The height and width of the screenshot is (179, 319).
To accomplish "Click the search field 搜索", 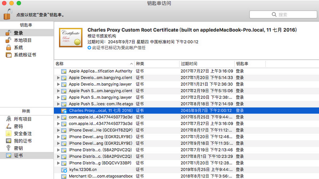I will point(283,15).
